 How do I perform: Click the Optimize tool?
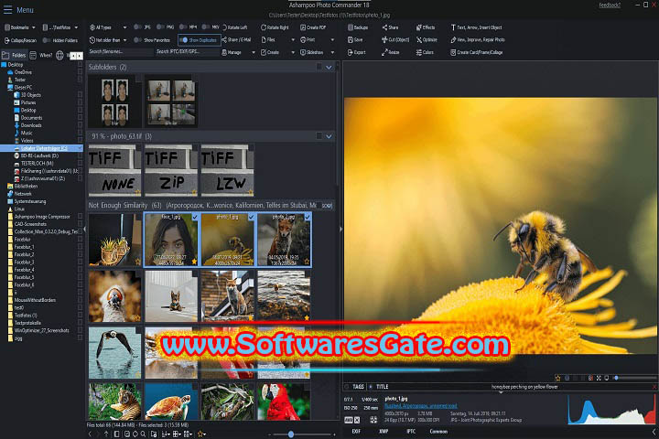pos(427,39)
